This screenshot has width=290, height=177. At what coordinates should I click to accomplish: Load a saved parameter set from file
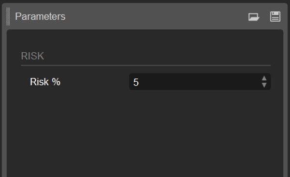click(254, 17)
